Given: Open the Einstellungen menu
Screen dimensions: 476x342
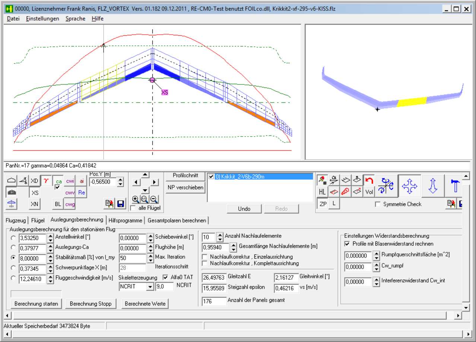Looking at the screenshot, I should click(x=42, y=19).
